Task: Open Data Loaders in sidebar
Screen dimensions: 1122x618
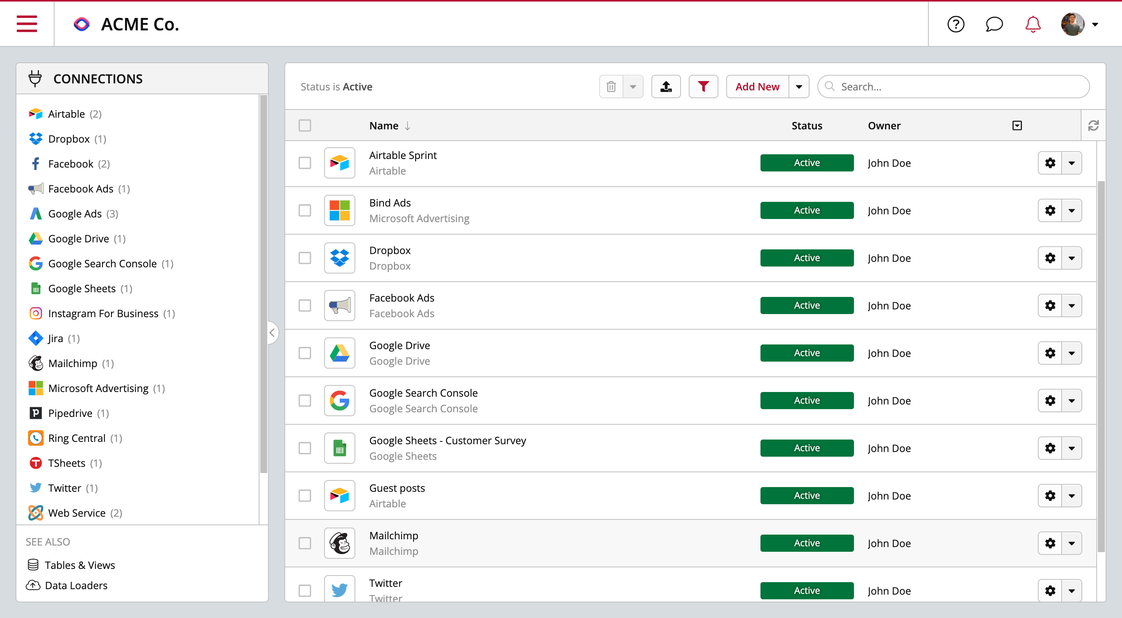Action: 76,586
